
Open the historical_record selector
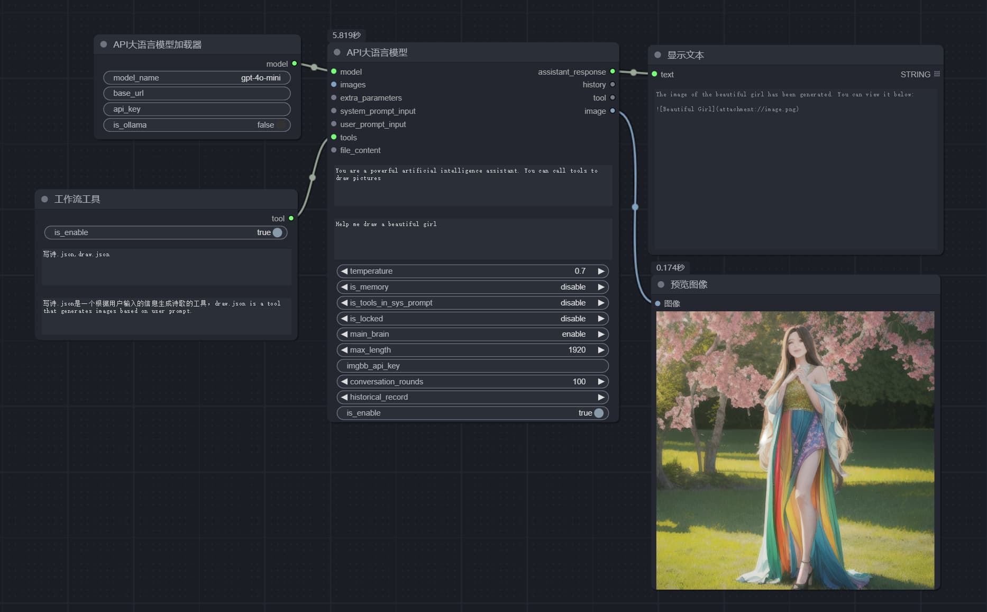472,397
